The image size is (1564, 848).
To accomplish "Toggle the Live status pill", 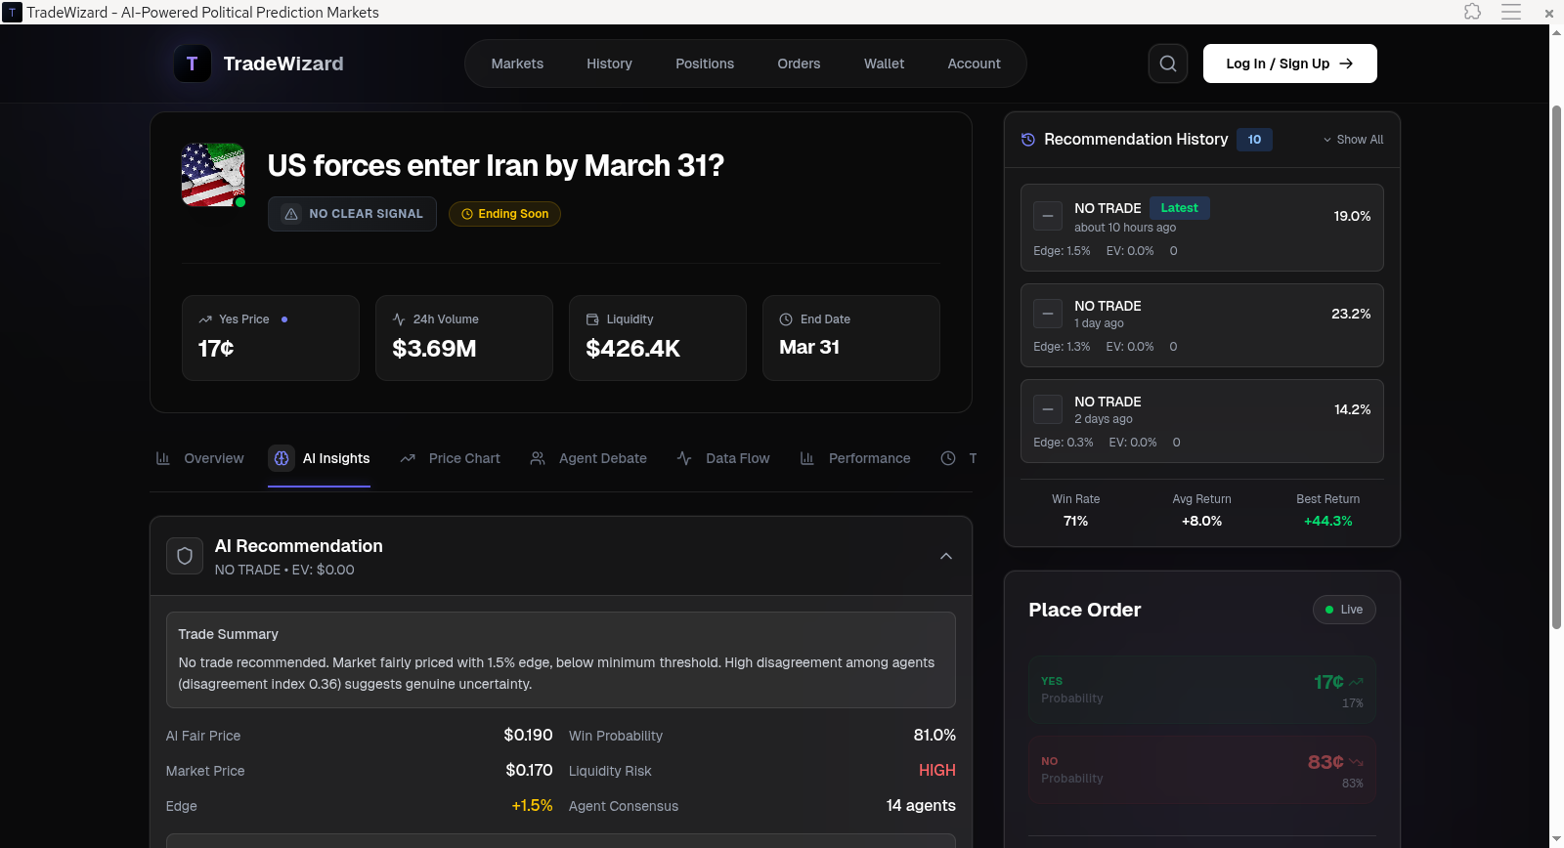I will pos(1344,610).
